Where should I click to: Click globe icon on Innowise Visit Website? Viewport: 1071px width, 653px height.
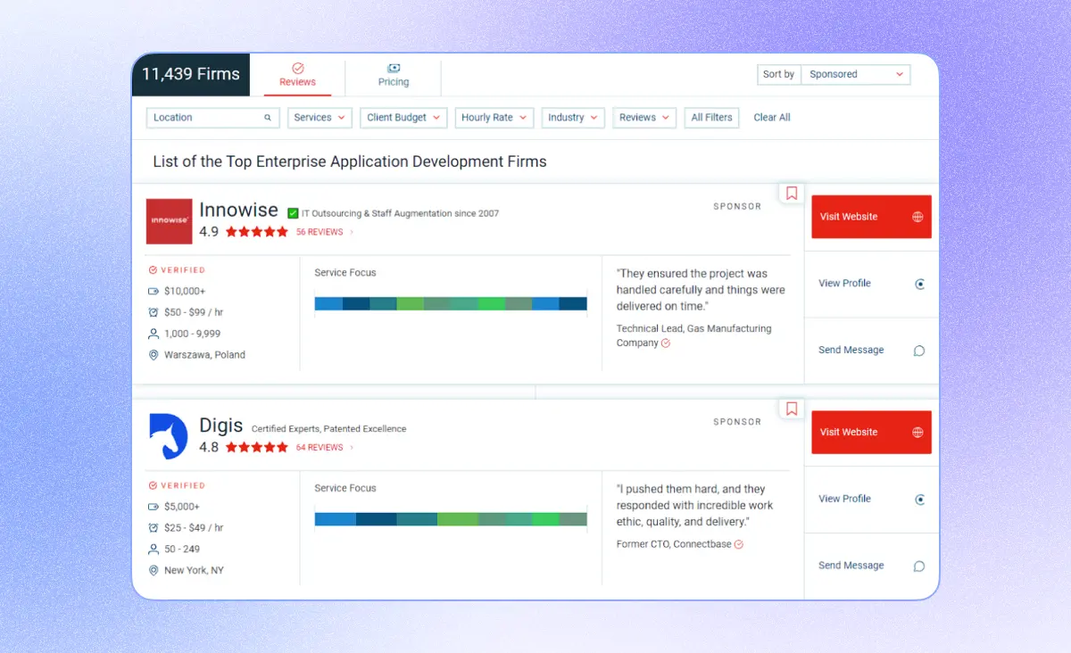coord(917,217)
